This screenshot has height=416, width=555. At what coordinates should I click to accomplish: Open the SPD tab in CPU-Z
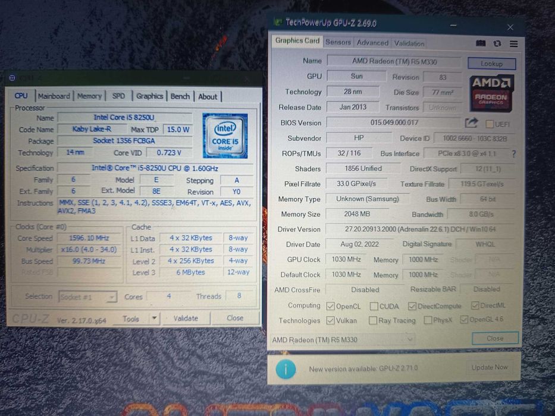click(118, 96)
